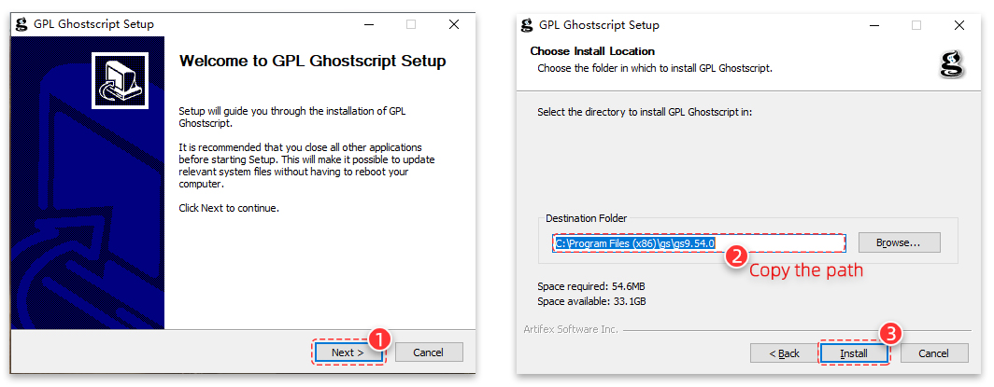Screen dimensions: 994x387
Task: Click maximize box of Choose Install Location window
Action: coord(916,25)
